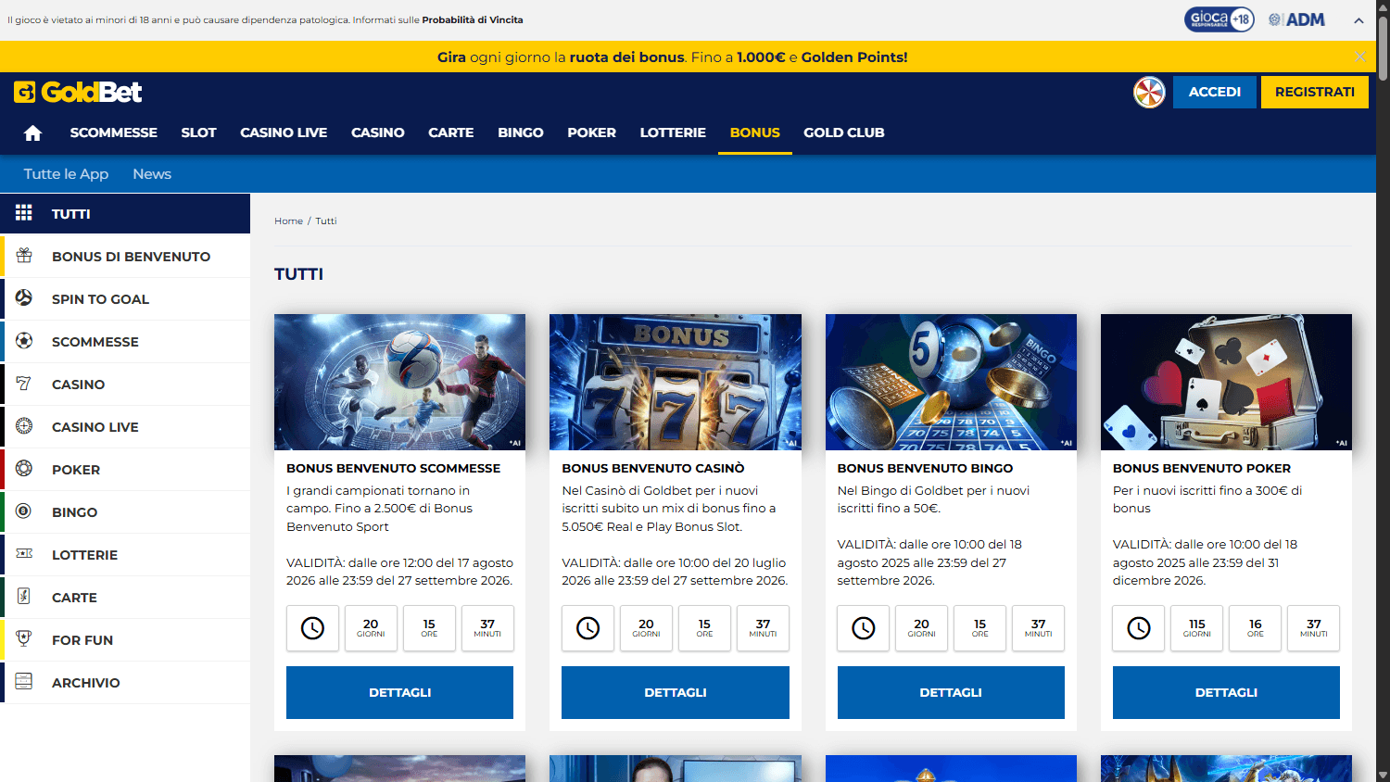Viewport: 1390px width, 782px height.
Task: Click the Poker chip sidebar icon
Action: click(x=24, y=469)
